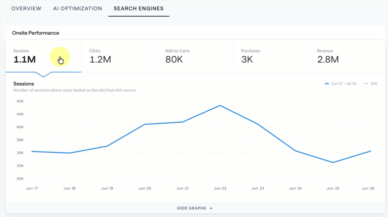Click the solid blue legend line marker
The height and width of the screenshot is (217, 388).
pos(327,83)
